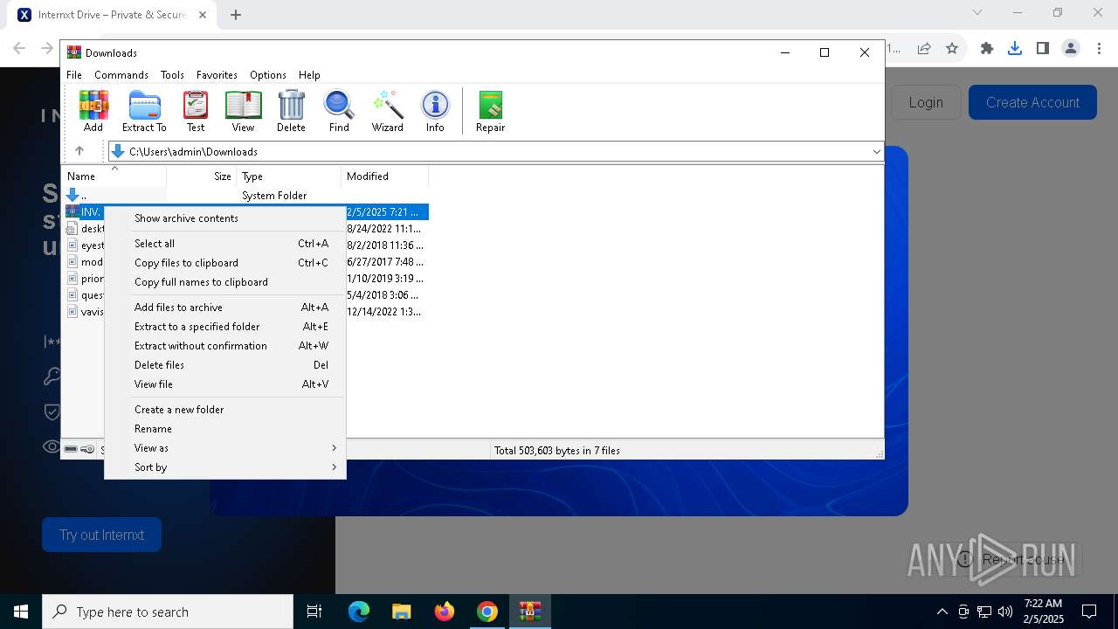
Task: Choose Copy files to clipboard
Action: pos(224,263)
